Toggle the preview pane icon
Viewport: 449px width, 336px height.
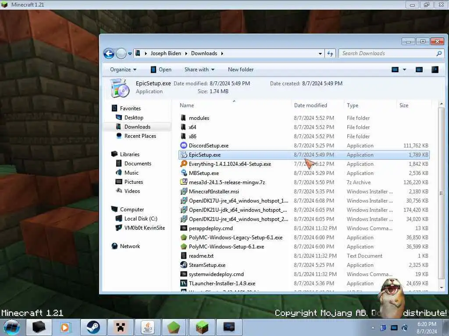(419, 70)
